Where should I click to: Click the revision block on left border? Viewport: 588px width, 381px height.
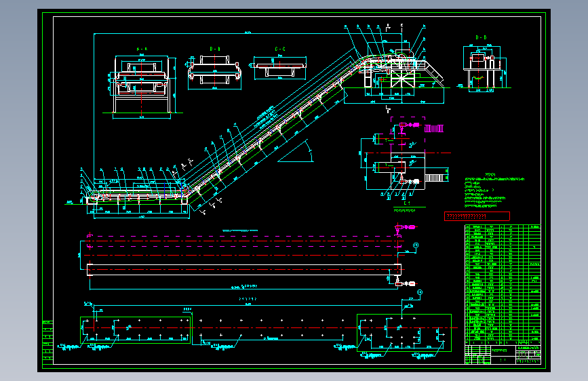[x=47, y=342]
